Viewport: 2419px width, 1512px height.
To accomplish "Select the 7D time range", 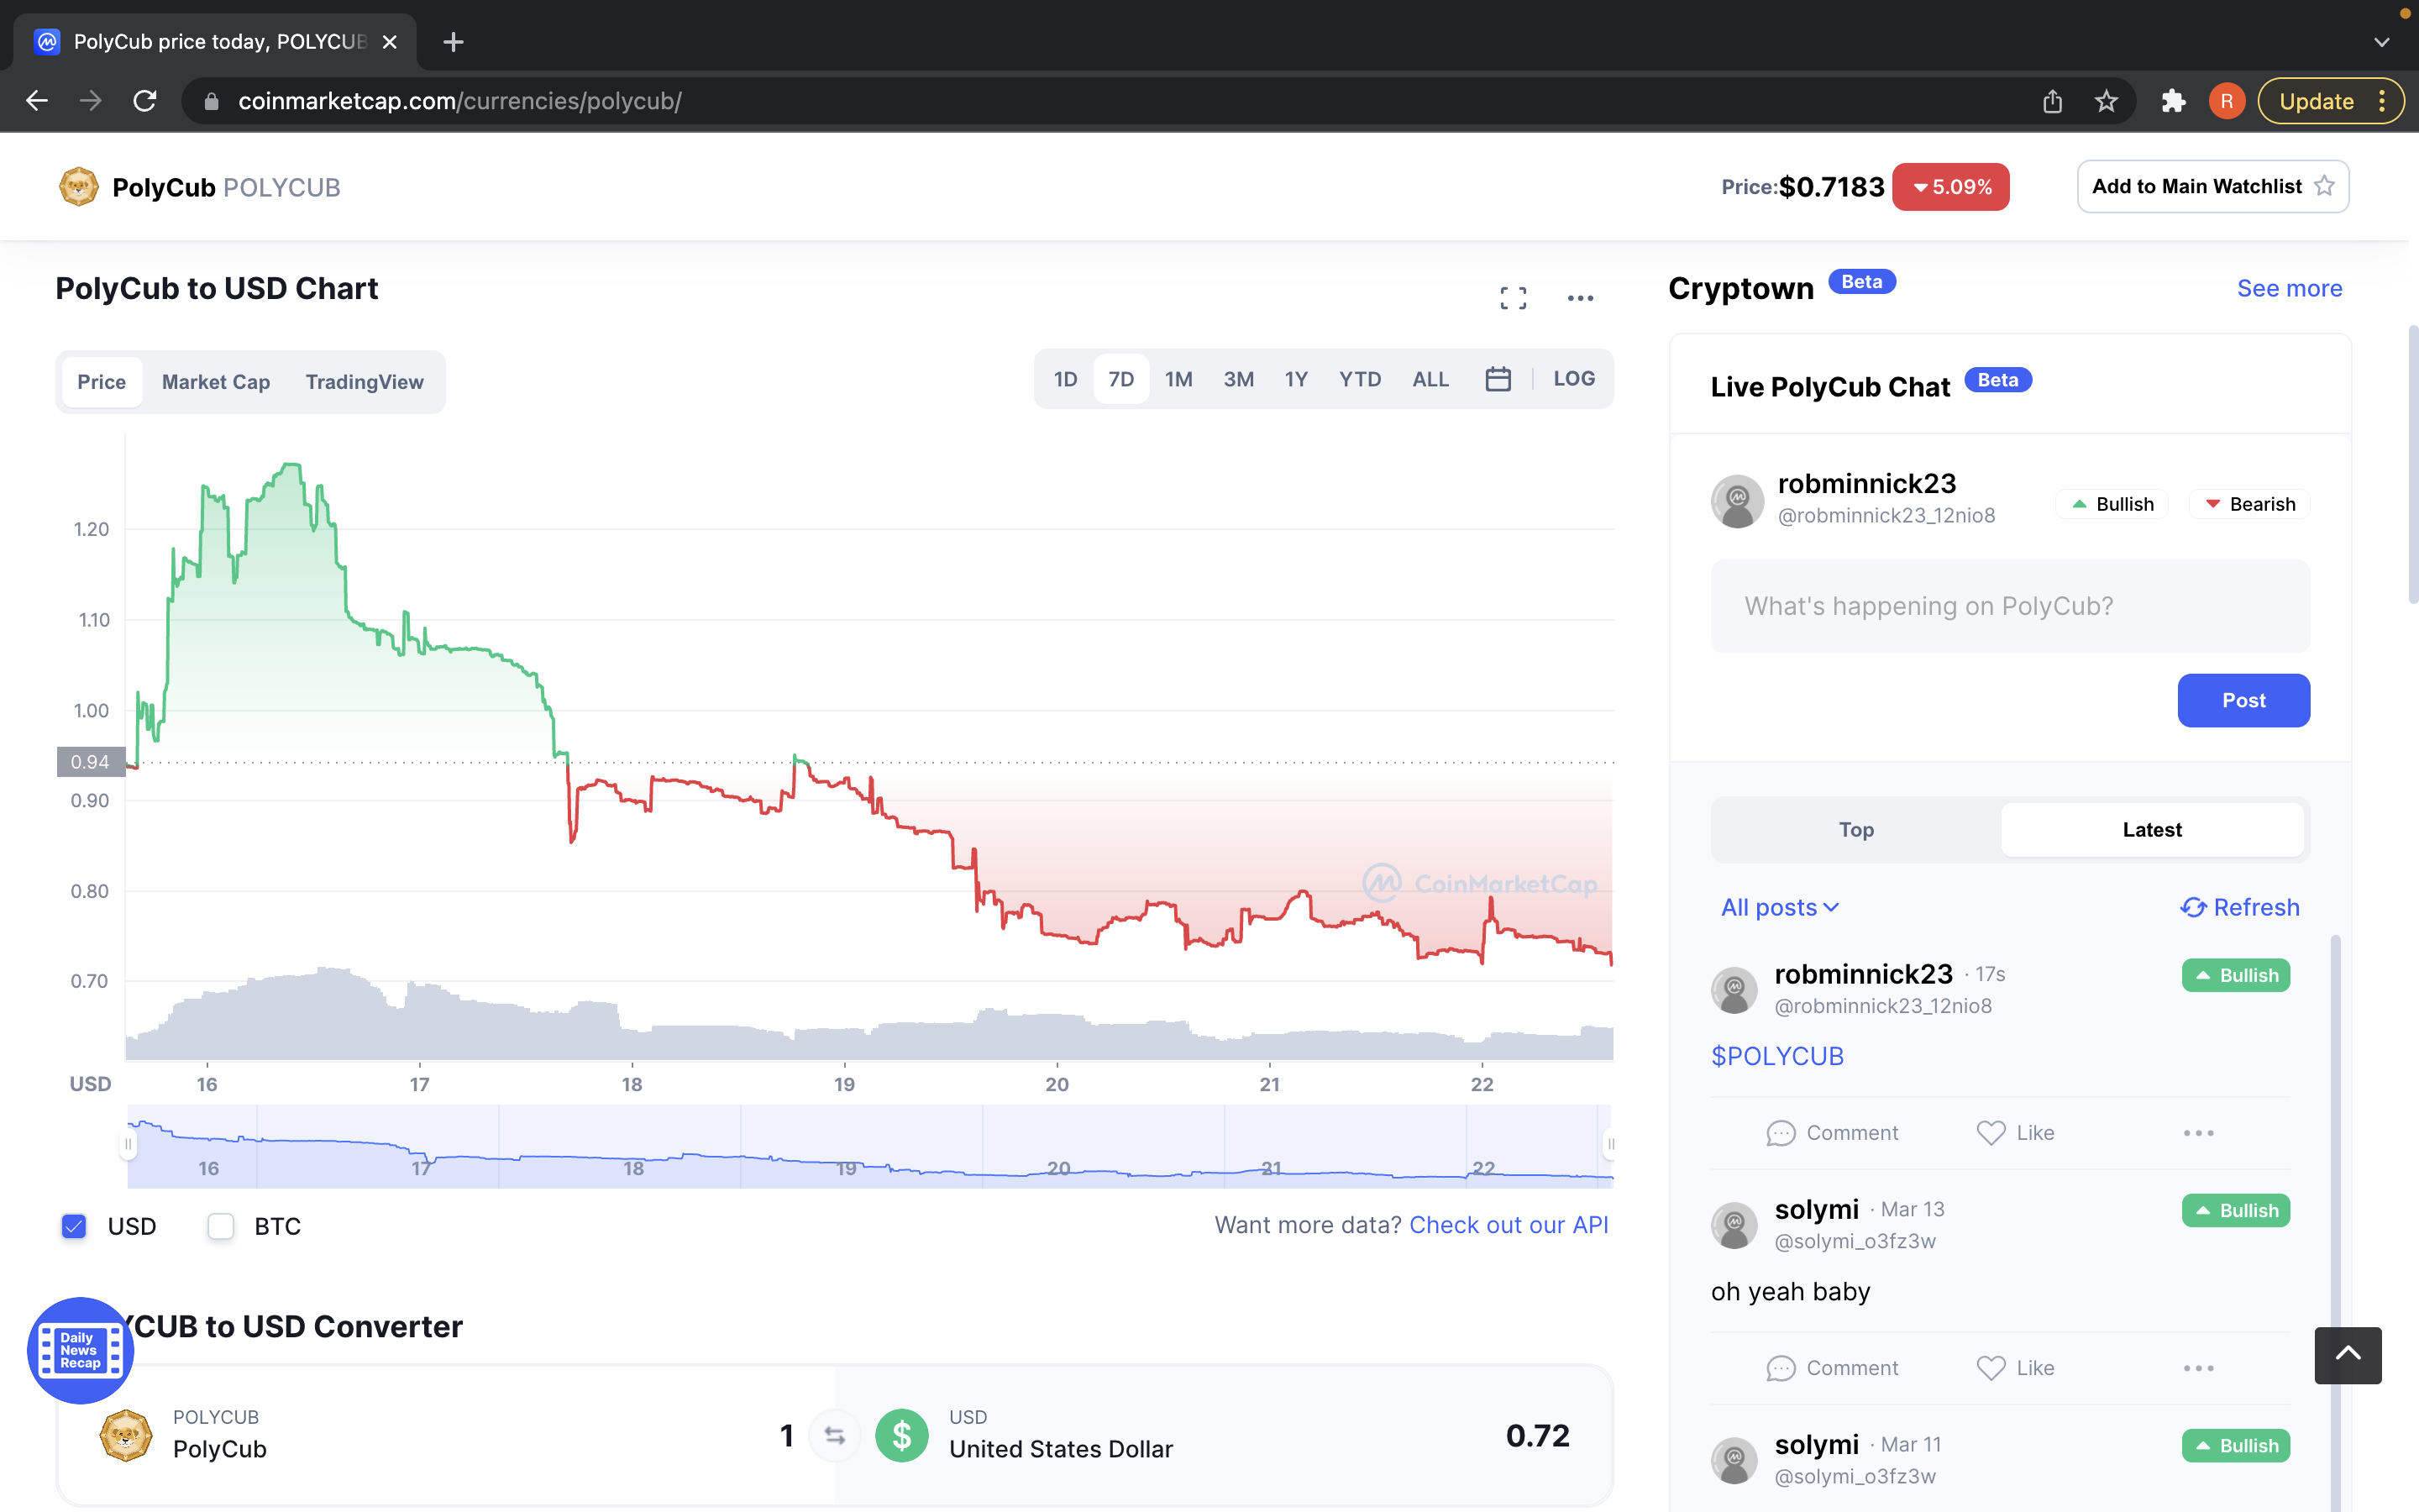I will [x=1121, y=379].
